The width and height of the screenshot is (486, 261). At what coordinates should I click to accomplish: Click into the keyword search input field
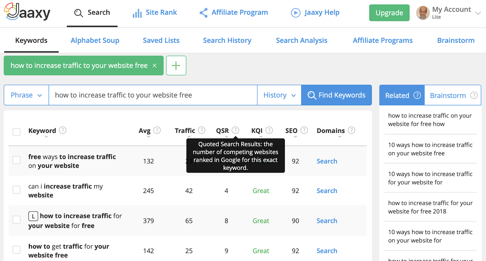153,95
